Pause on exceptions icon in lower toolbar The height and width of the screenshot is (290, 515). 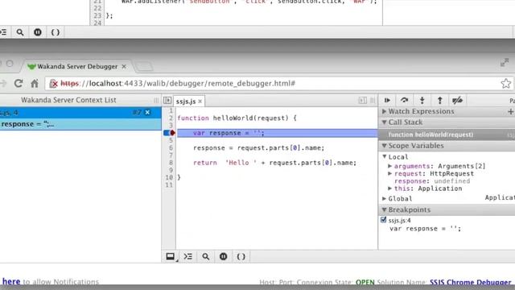[224, 256]
